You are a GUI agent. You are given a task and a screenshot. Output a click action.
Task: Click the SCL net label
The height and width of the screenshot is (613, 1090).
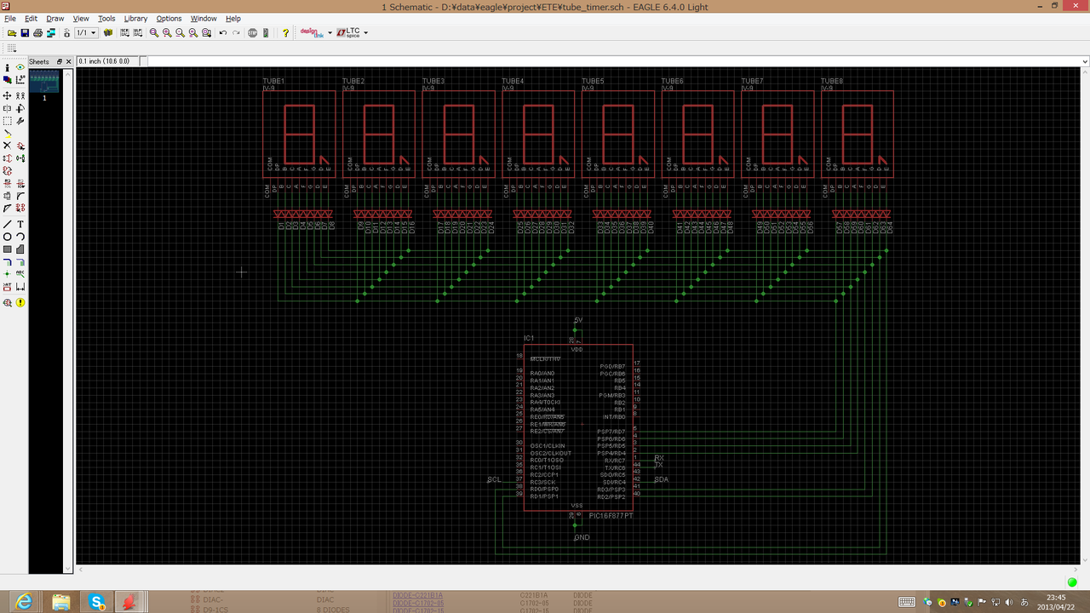pos(494,479)
